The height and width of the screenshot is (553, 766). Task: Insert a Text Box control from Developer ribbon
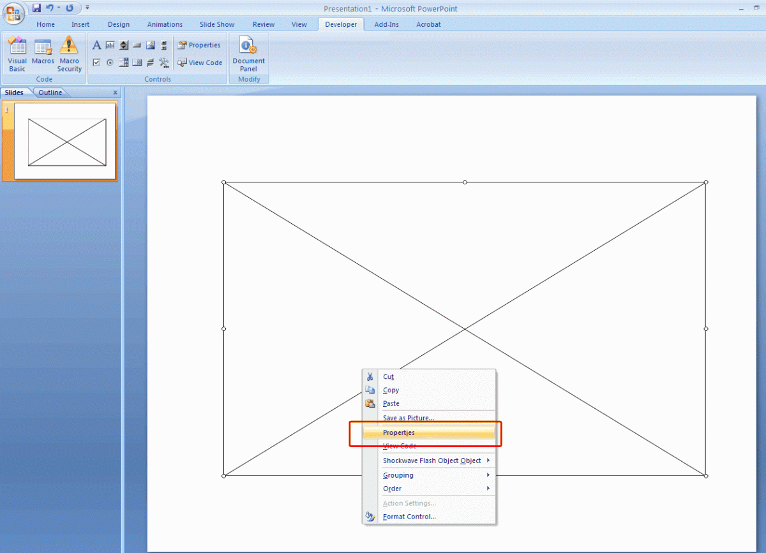110,45
